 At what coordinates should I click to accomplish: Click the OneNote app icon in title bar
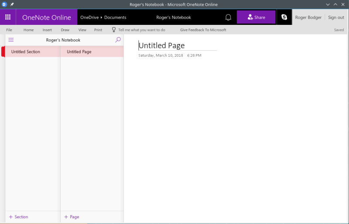(4, 4)
